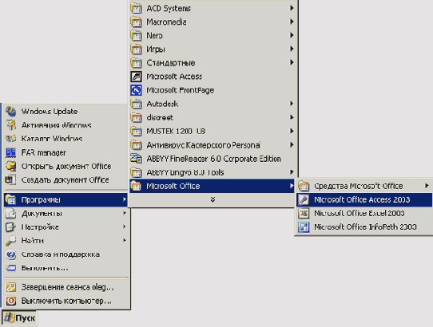Viewport: 433px width, 327px height.
Task: Select the Найти entry text
Action: click(32, 241)
